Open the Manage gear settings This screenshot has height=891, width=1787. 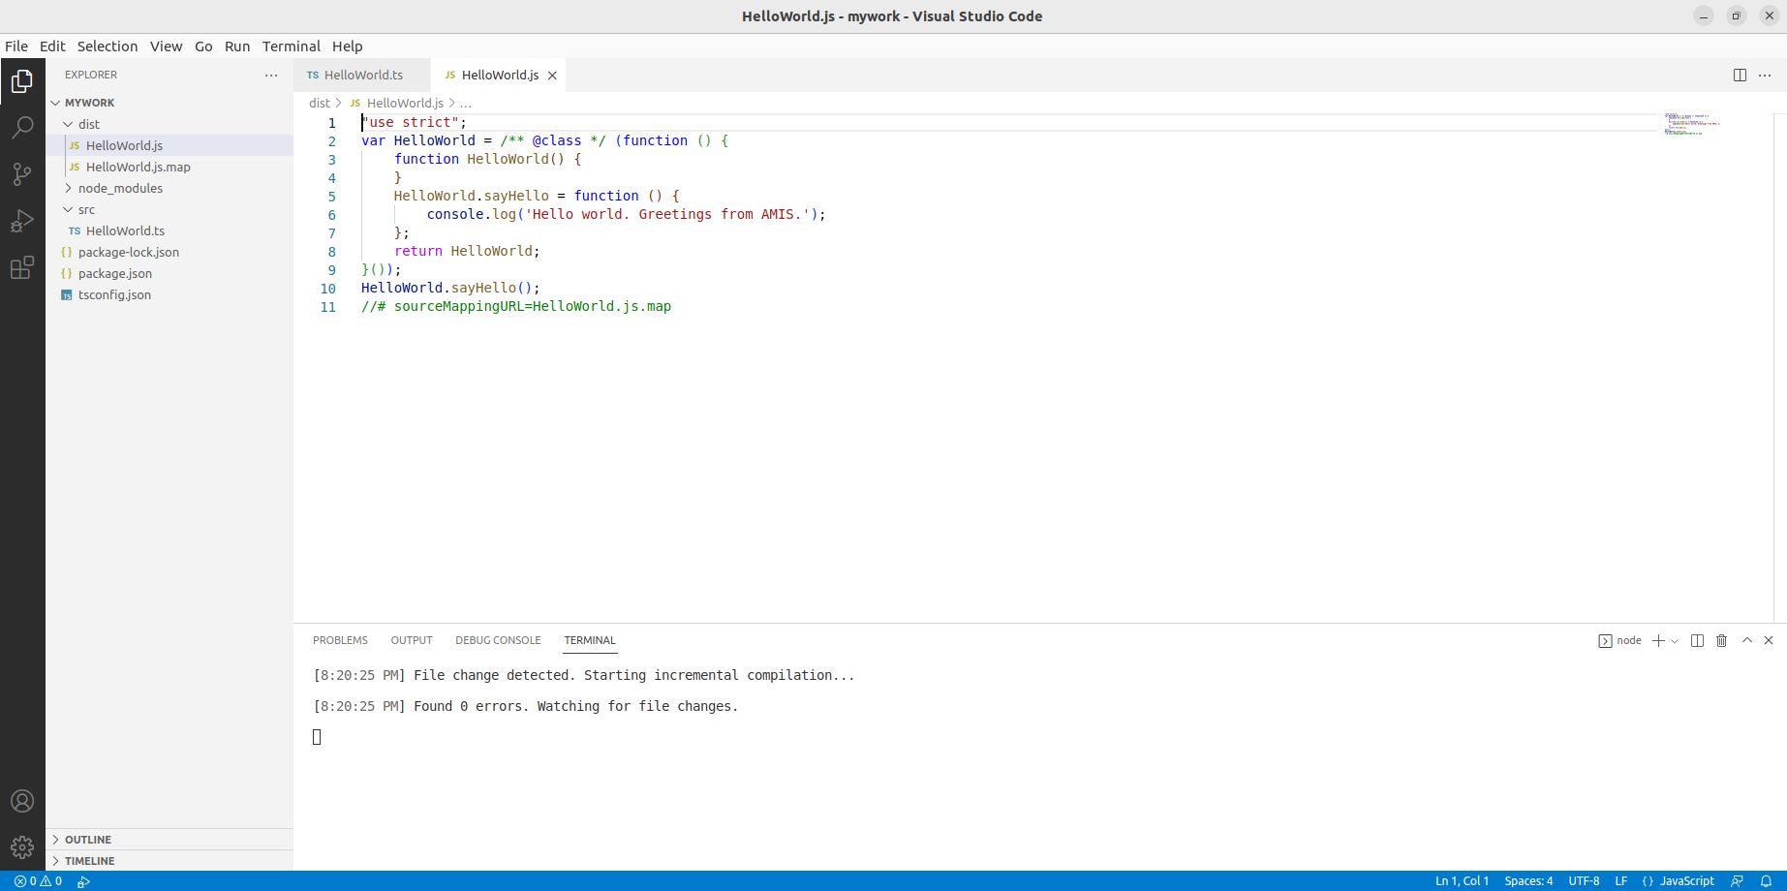[22, 847]
